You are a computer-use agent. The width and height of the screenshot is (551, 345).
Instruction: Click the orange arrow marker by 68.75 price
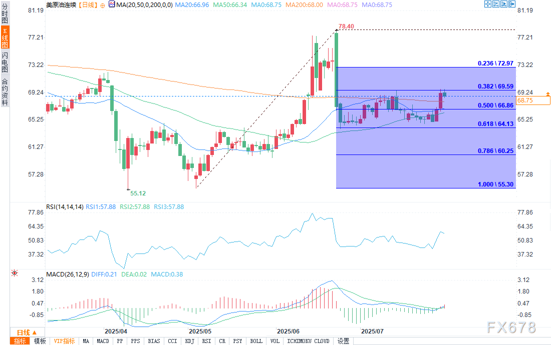click(548, 93)
